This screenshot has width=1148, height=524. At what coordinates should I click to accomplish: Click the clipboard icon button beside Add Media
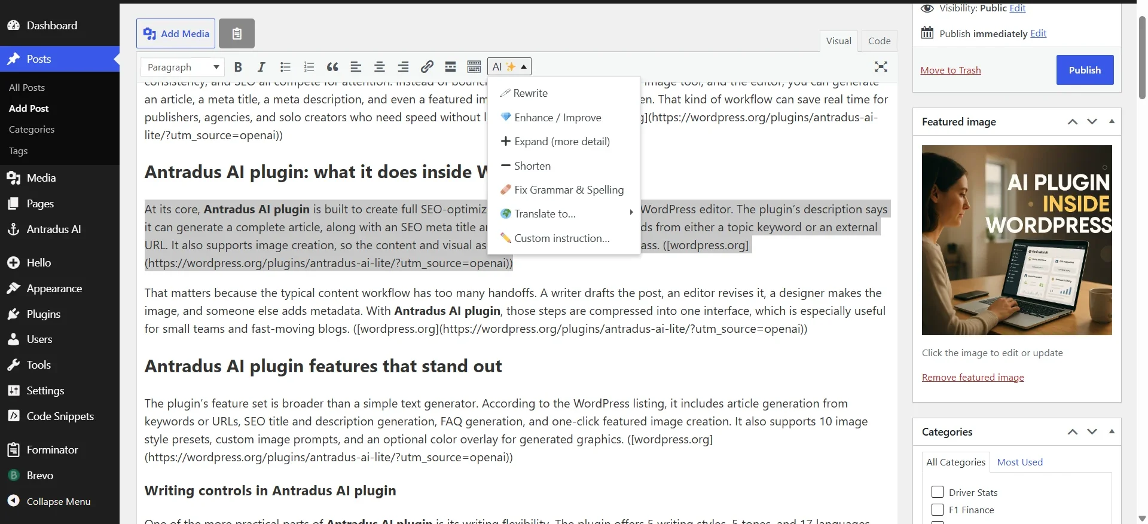[x=237, y=33]
